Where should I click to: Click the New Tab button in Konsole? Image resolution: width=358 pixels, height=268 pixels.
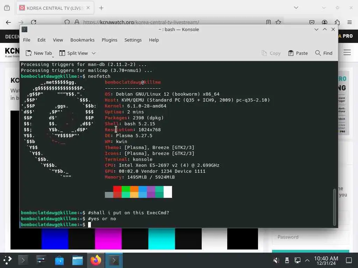[39, 53]
